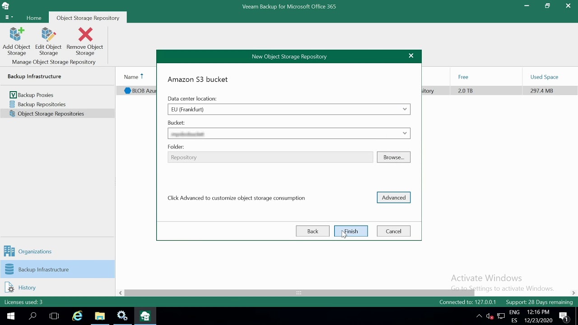Click Add Object Storage ribbon icon
The width and height of the screenshot is (578, 325).
[17, 41]
